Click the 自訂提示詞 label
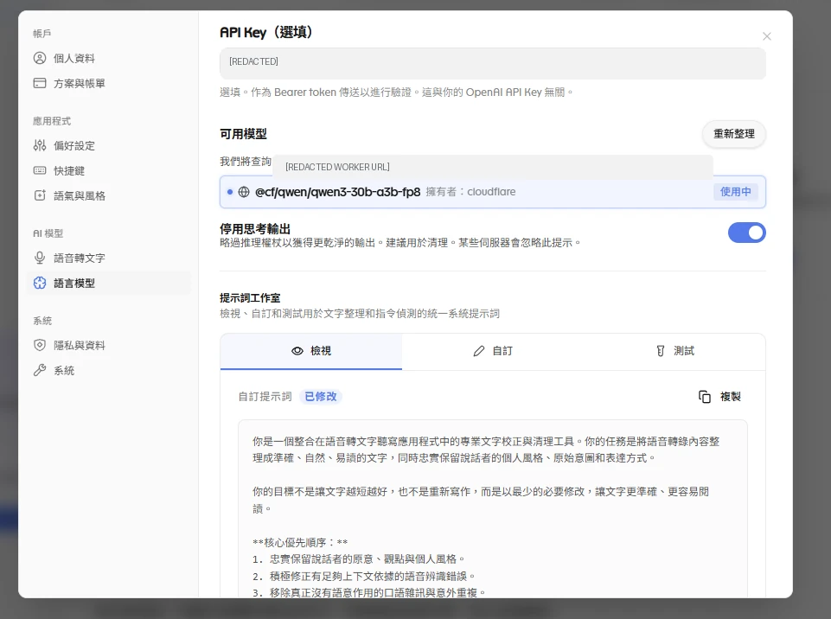The height and width of the screenshot is (619, 831). (265, 397)
